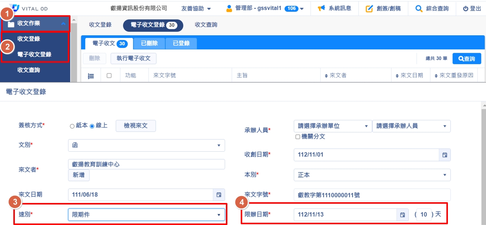Check the 機關分文 checkbox
Image resolution: width=486 pixels, height=225 pixels.
tap(298, 137)
